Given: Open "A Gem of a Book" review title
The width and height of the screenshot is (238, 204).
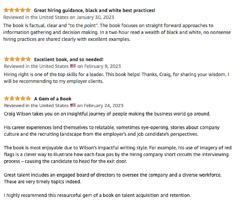Looking at the screenshot, I should tap(53, 99).
